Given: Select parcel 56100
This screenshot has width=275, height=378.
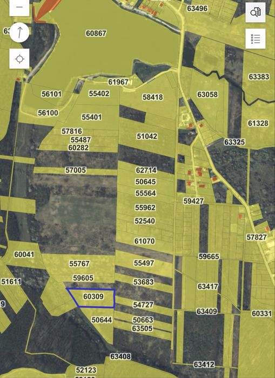Looking at the screenshot, I should point(48,113).
